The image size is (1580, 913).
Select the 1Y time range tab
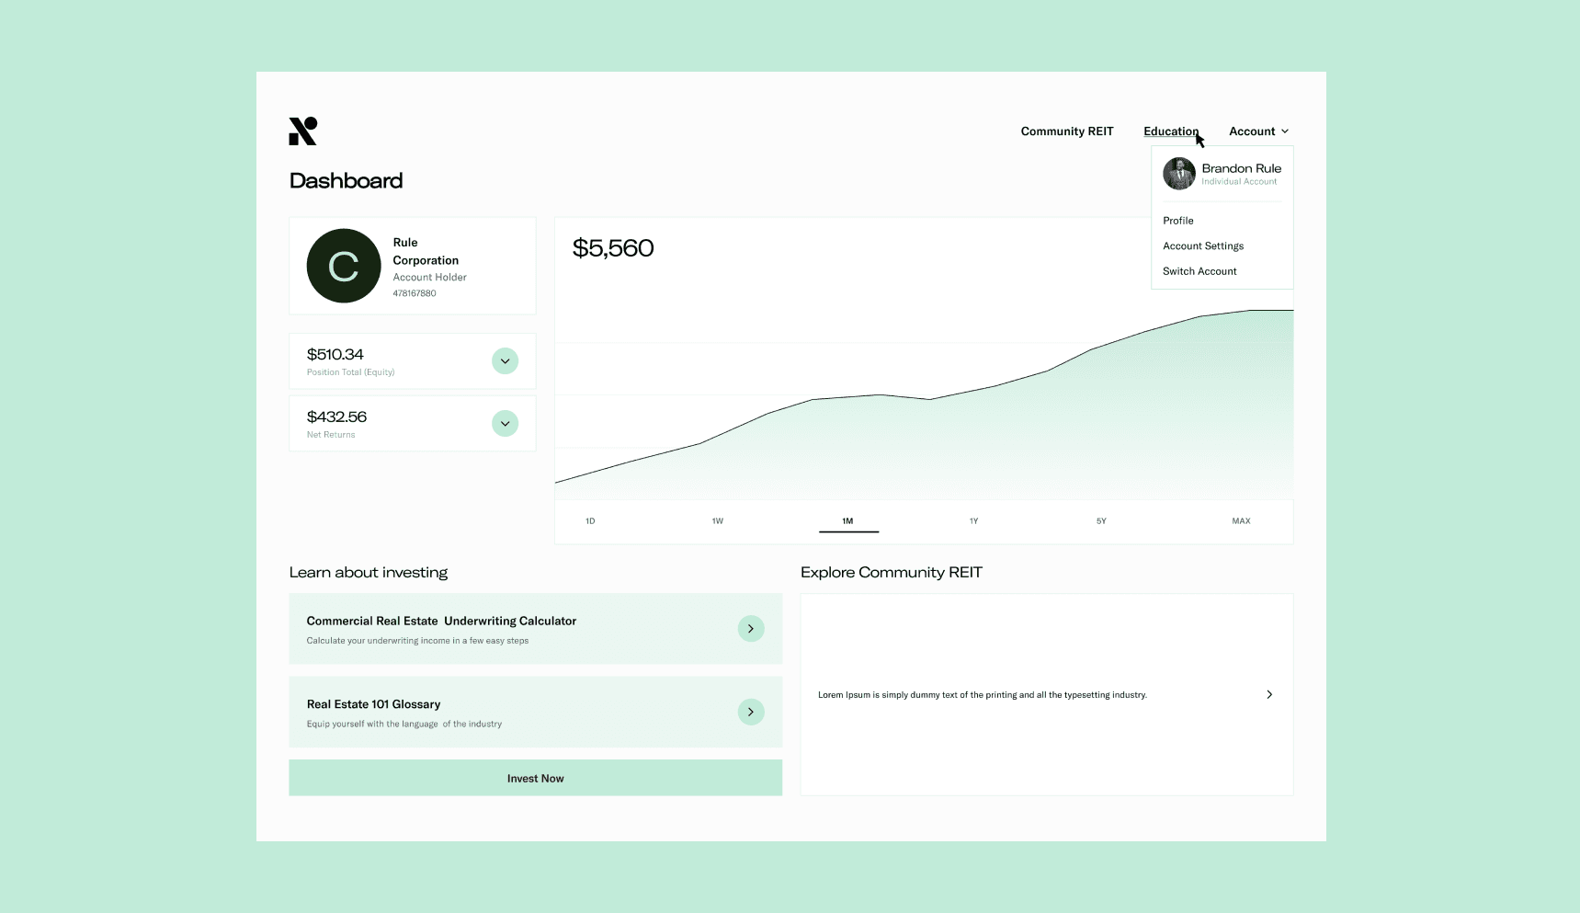click(x=973, y=521)
